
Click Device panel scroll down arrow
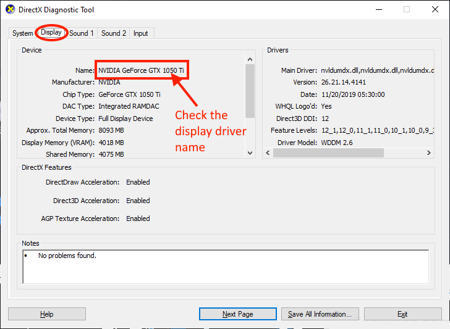(250, 153)
